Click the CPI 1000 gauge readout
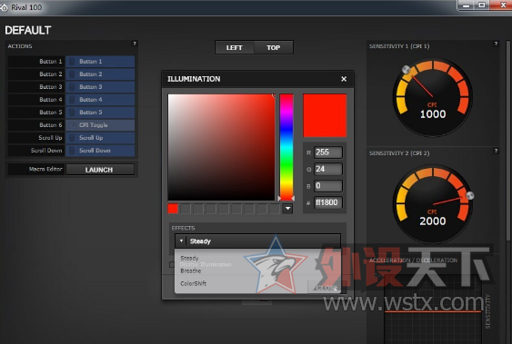This screenshot has height=344, width=512. click(433, 114)
